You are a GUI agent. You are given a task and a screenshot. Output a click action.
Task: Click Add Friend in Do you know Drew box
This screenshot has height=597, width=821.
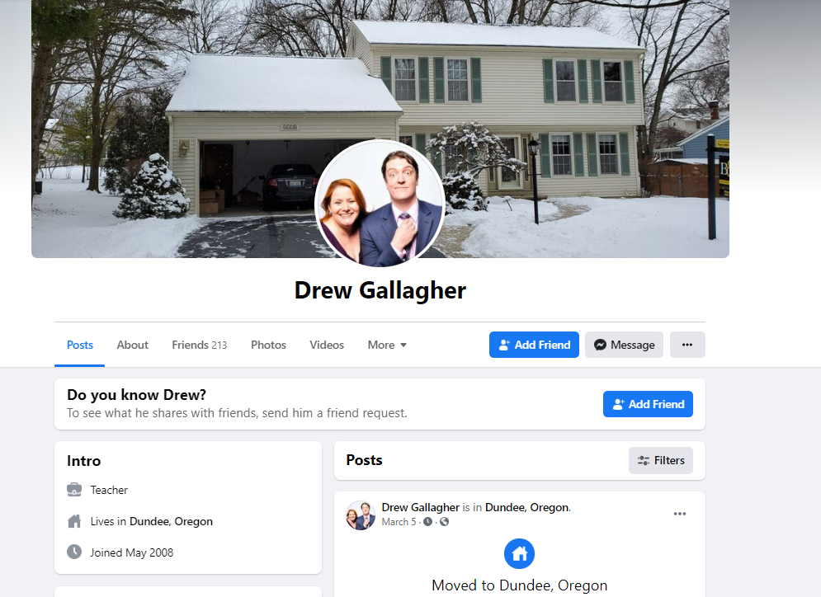(x=648, y=404)
